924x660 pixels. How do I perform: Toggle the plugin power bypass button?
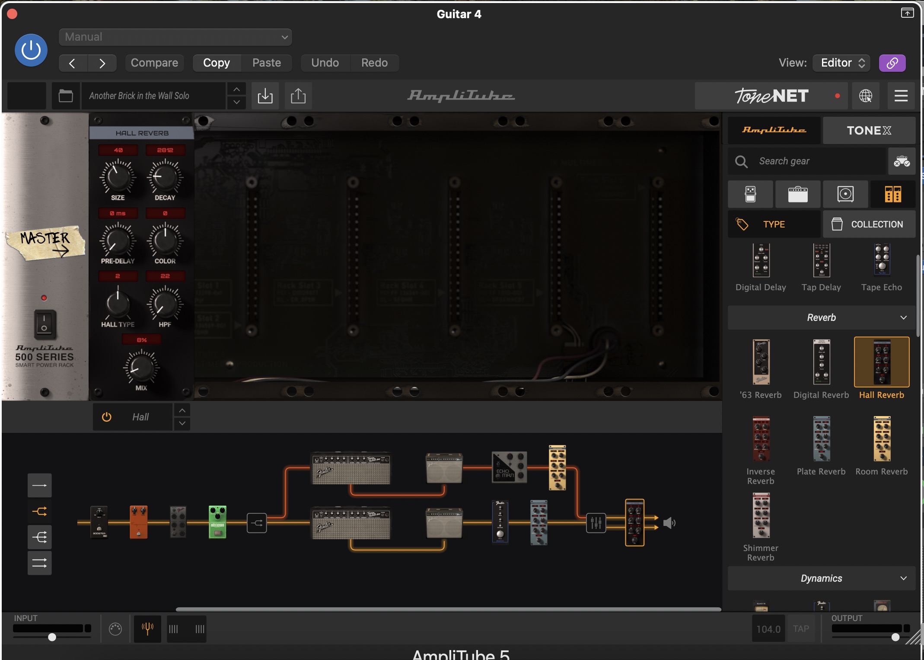click(x=31, y=50)
